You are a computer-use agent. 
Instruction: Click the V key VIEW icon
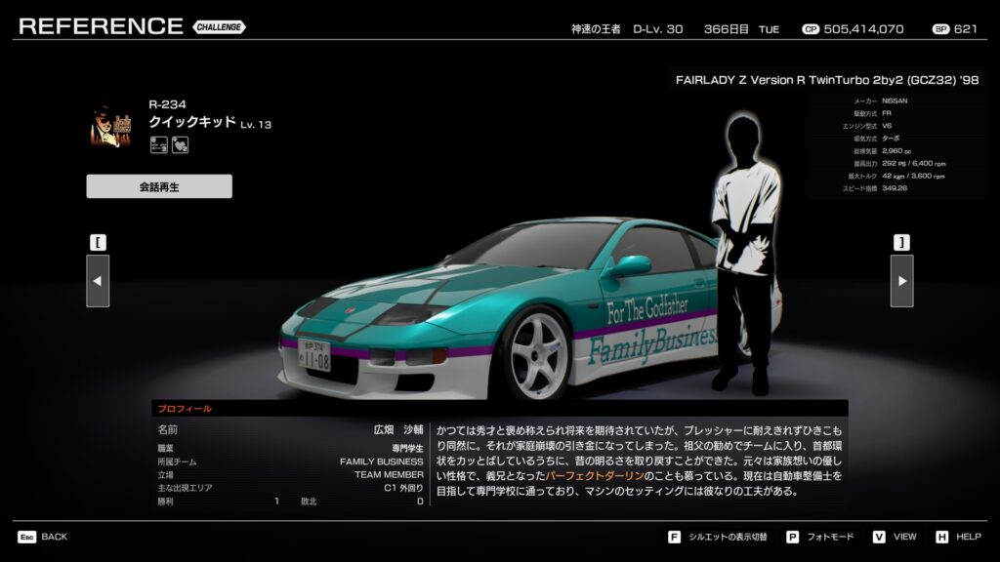coord(879,537)
